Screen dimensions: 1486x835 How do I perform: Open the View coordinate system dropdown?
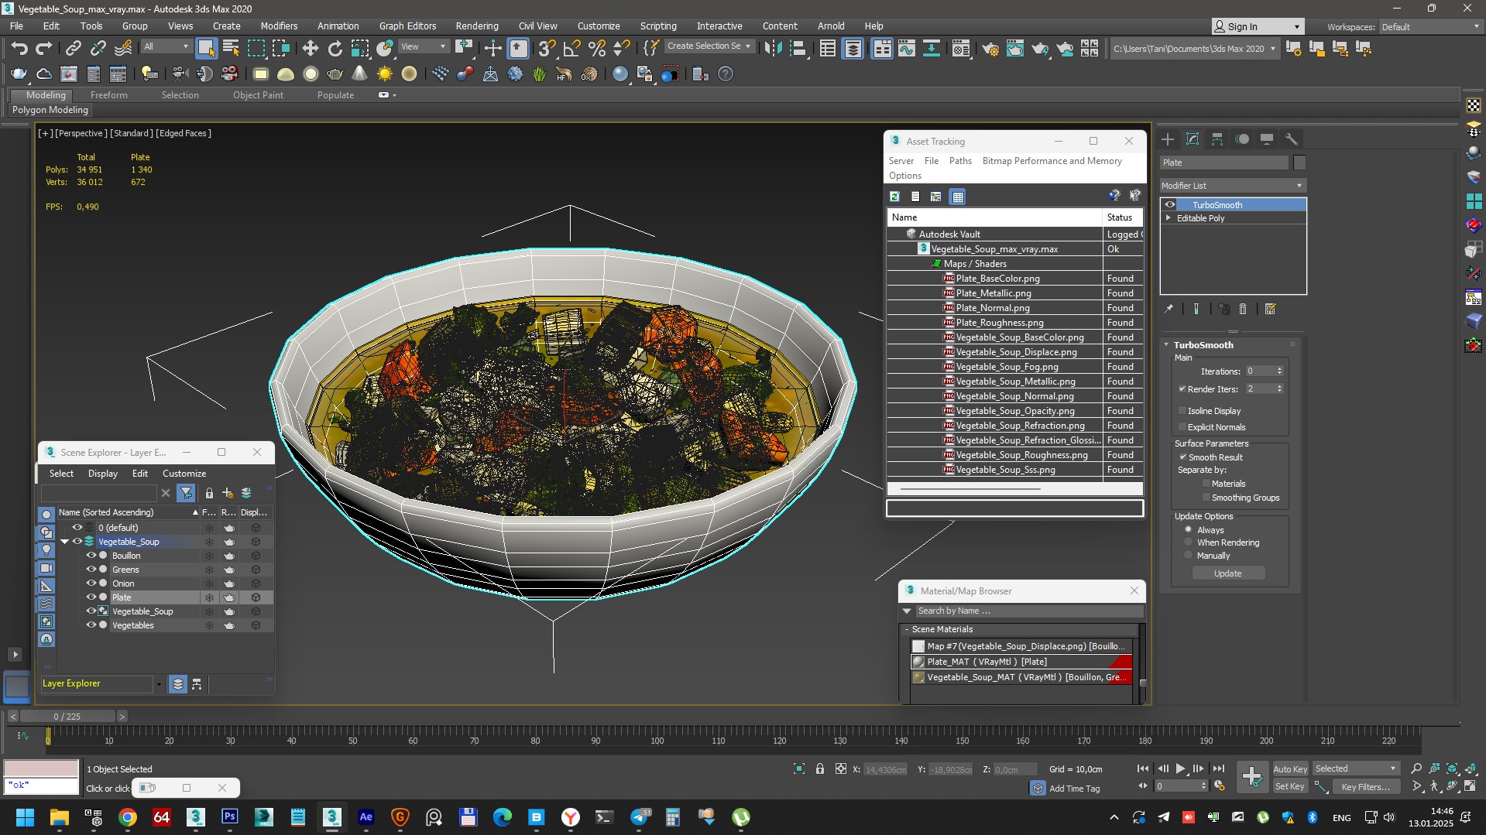click(x=424, y=47)
